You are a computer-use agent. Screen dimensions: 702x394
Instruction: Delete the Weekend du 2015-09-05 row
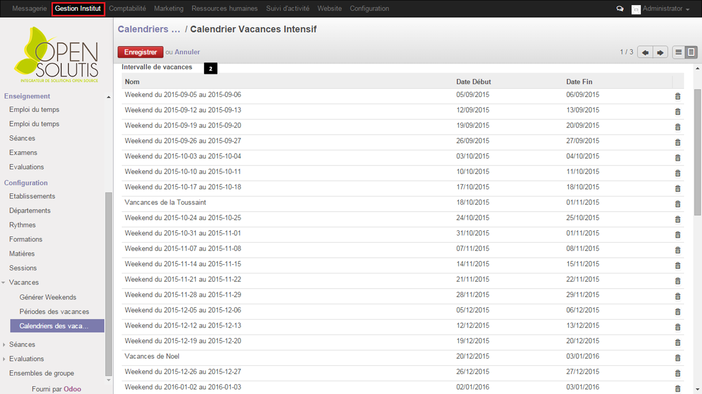(x=677, y=96)
